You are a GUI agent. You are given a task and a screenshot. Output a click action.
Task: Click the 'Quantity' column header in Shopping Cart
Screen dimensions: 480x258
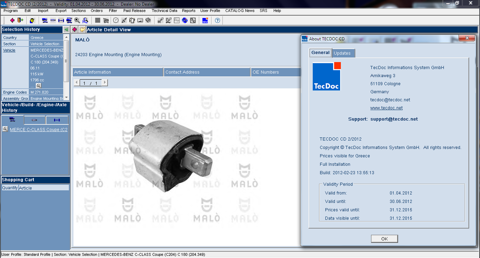coord(10,188)
